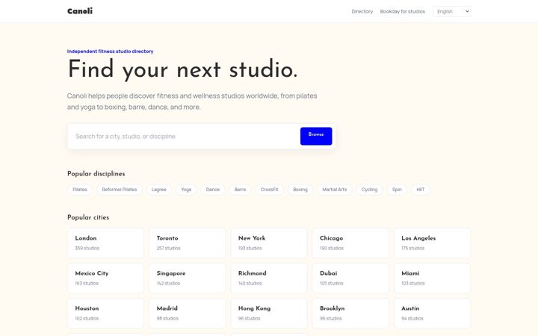Open the Richmond city card
This screenshot has width=538, height=336.
269,278
